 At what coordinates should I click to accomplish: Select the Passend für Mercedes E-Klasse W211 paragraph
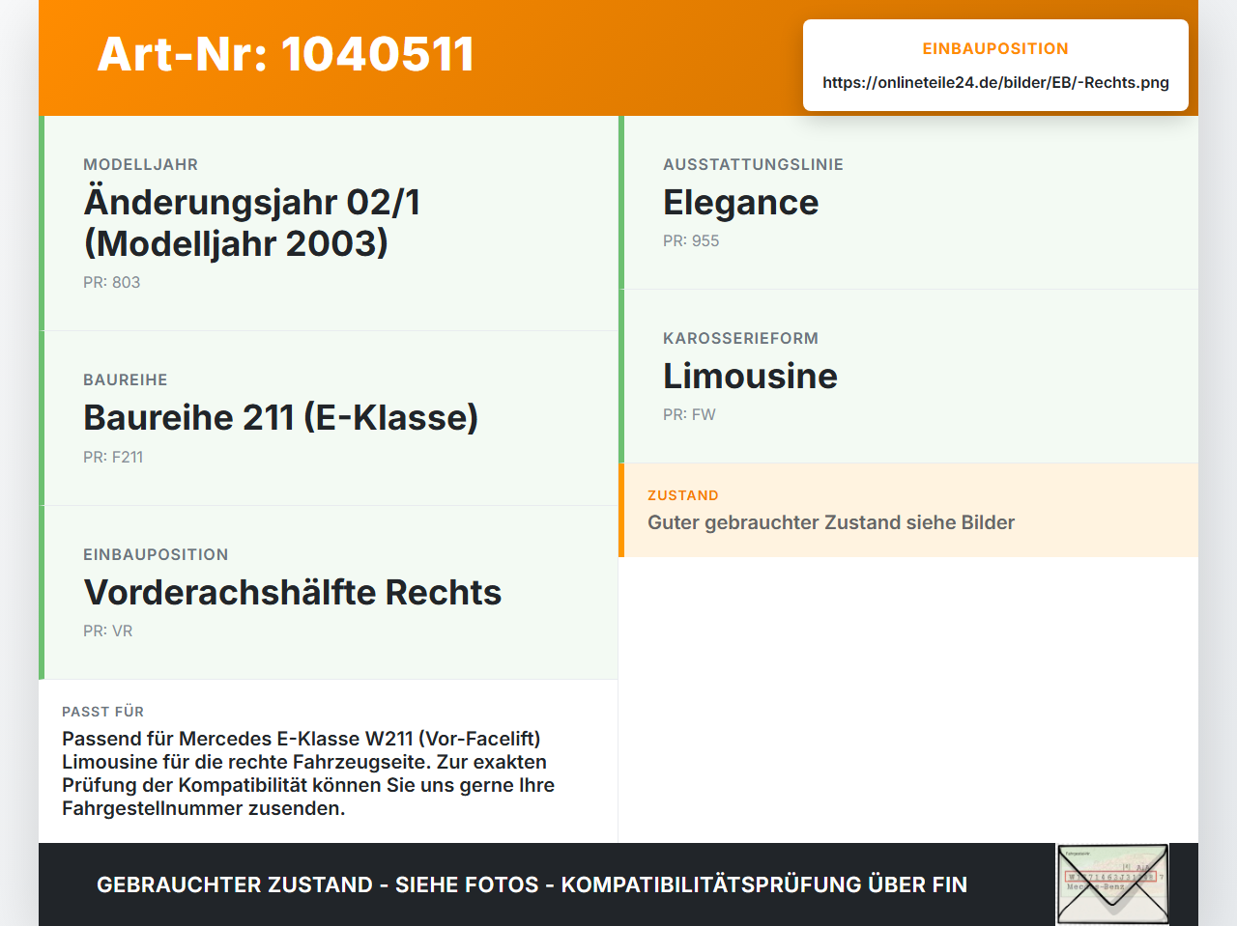308,773
